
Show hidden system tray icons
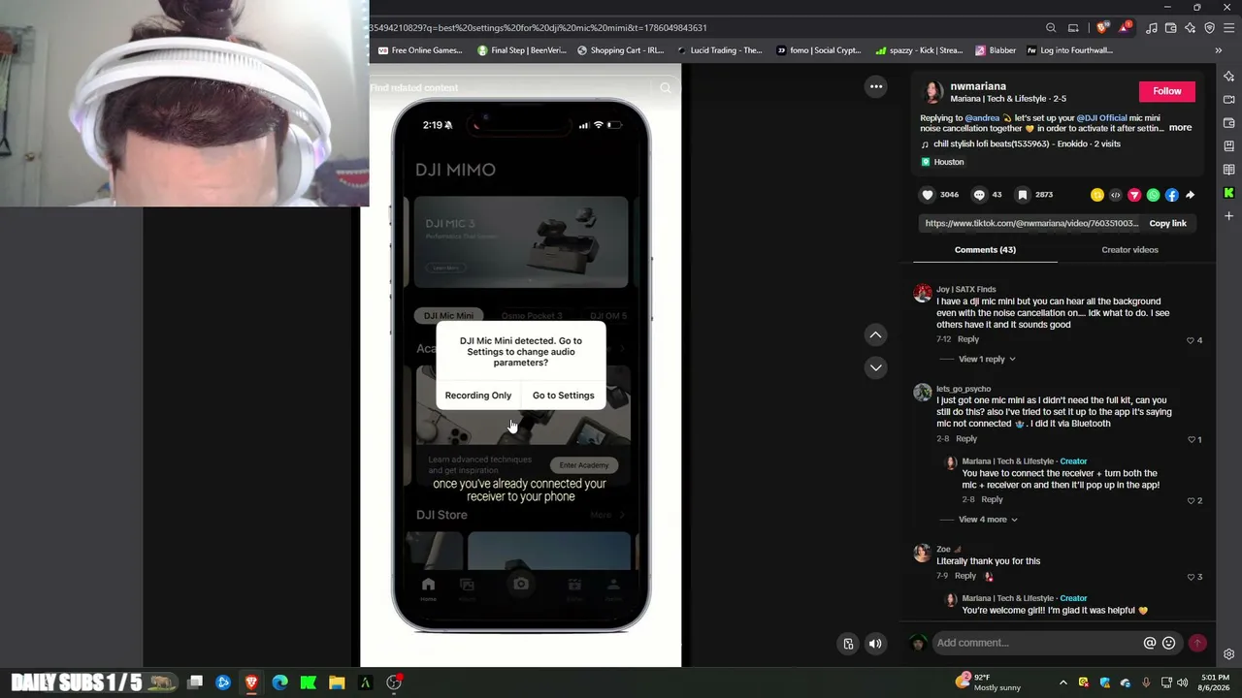coord(1062,682)
